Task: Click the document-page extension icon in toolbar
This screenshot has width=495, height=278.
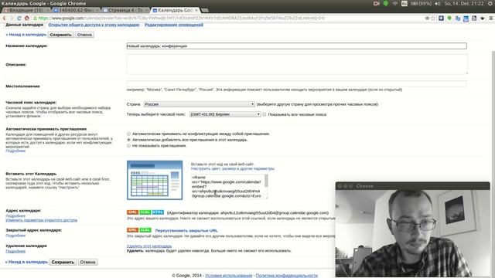Action: click(x=474, y=19)
